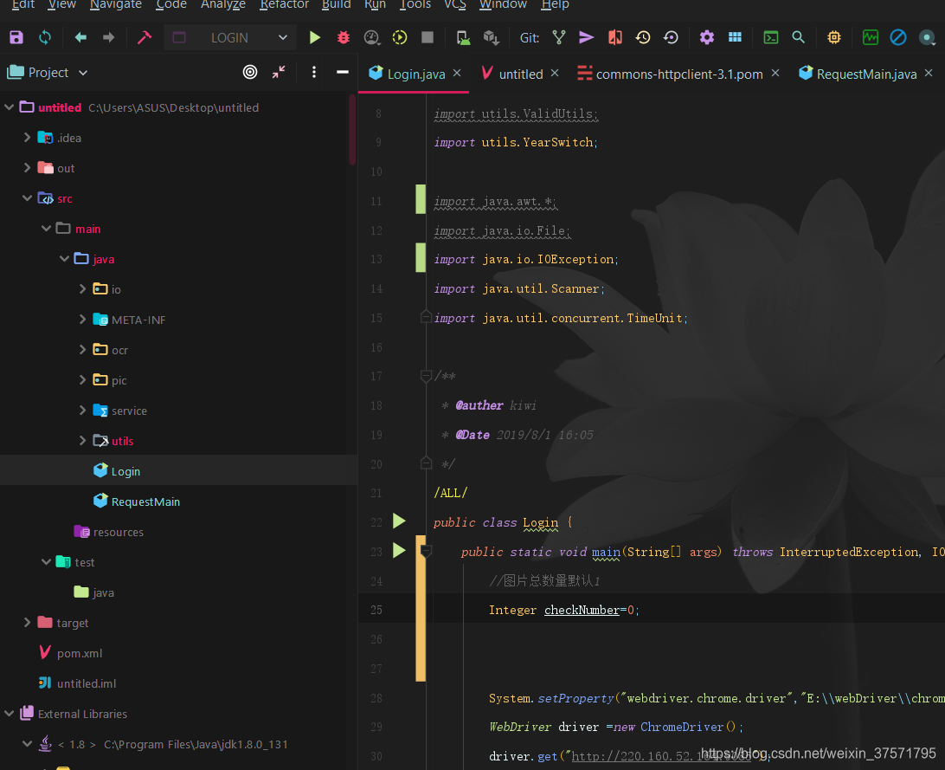Image resolution: width=945 pixels, height=770 pixels.
Task: Expand the .idea folder
Action: tap(27, 138)
